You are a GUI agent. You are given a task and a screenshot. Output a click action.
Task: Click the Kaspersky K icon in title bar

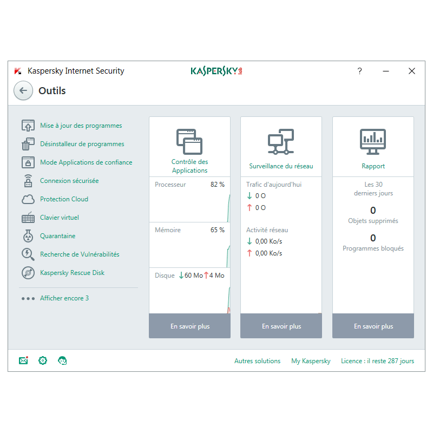18,71
